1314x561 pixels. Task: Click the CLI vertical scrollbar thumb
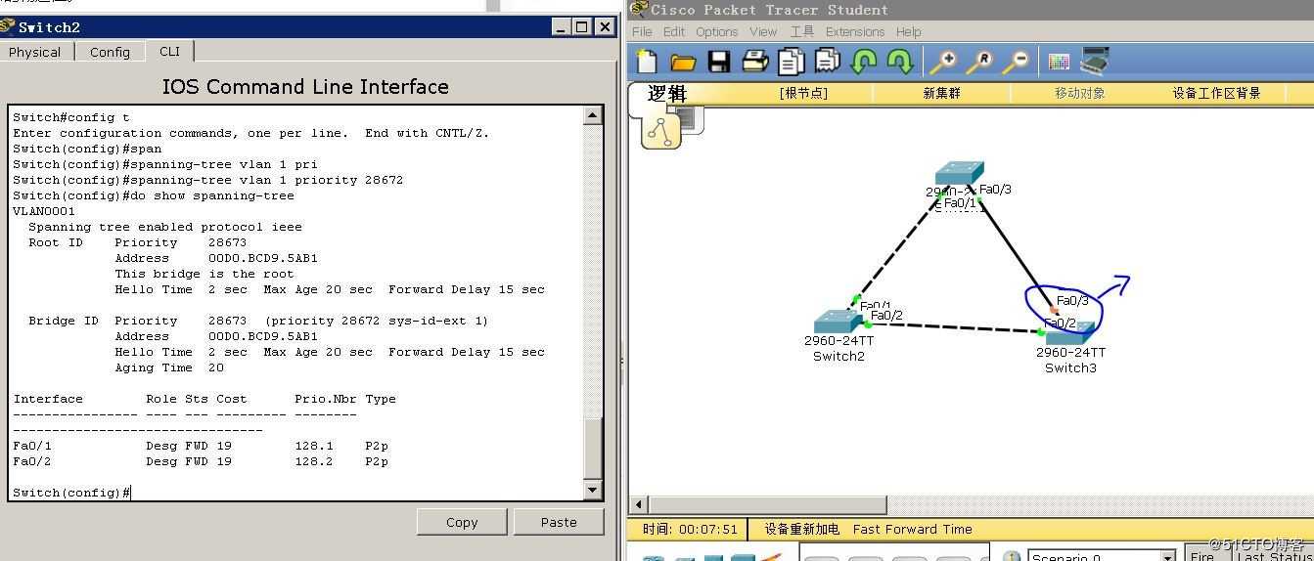pyautogui.click(x=593, y=448)
